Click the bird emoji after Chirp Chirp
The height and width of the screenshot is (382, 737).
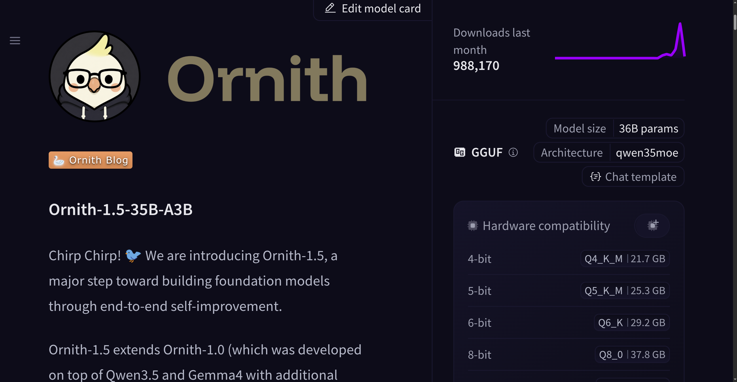tap(133, 256)
